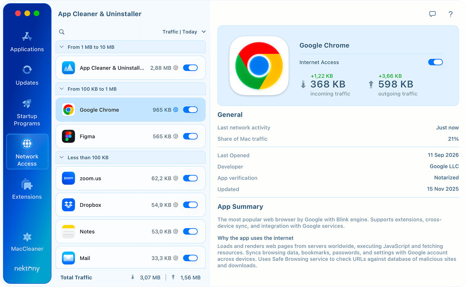Turn off Notes network access switch
Screen dimensions: 466x287
pyautogui.click(x=190, y=231)
